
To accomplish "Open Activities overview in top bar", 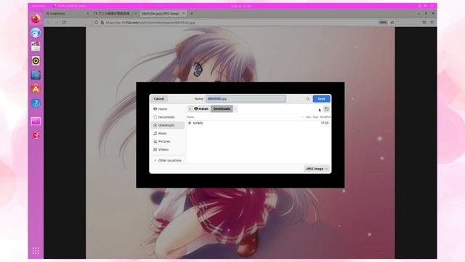I will (x=39, y=6).
